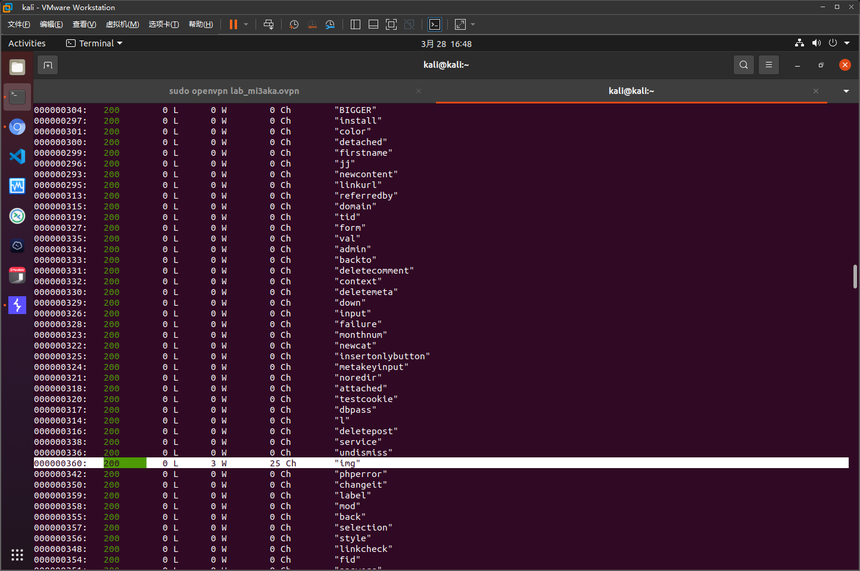
Task: Open a new terminal tab with the plus button
Action: (48, 65)
